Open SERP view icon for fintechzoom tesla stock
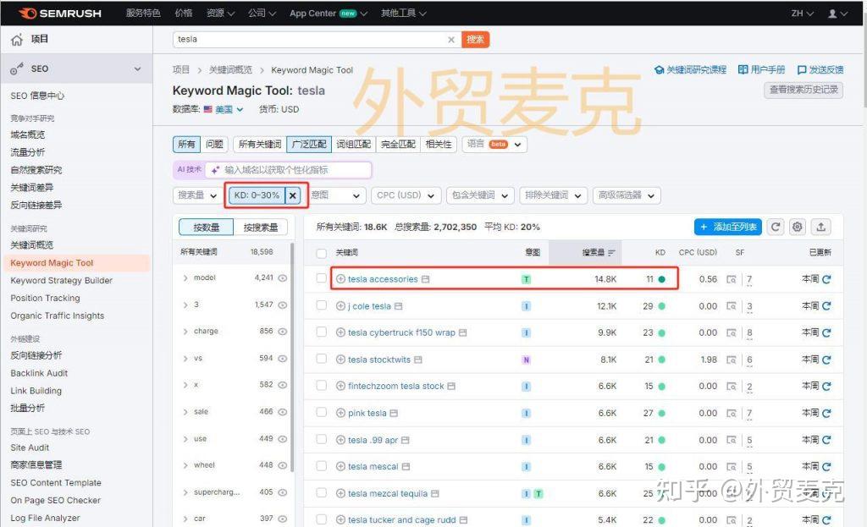 (x=731, y=386)
